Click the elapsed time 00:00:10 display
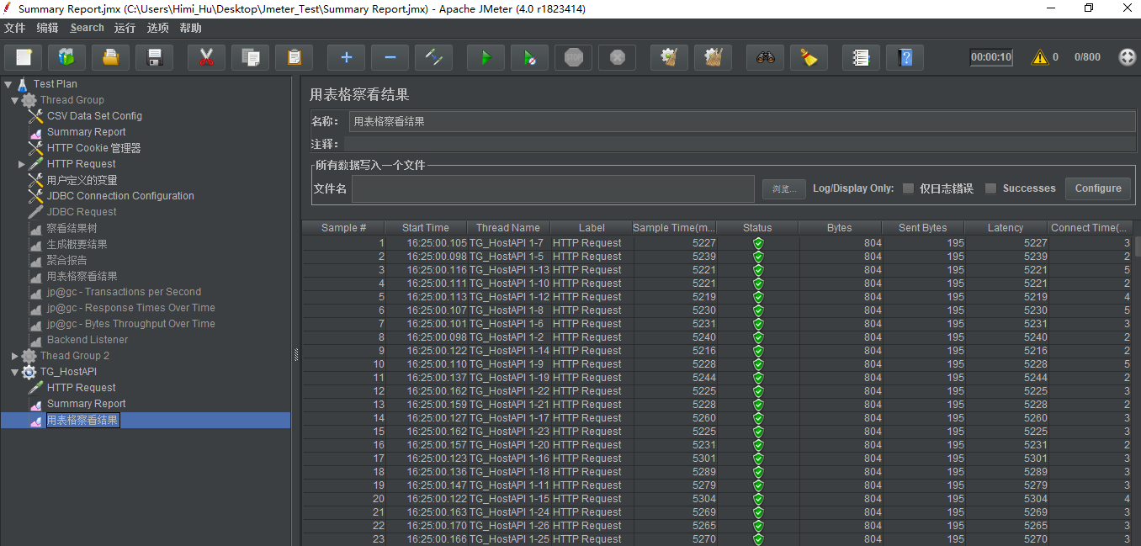Screen dimensions: 1141x546 point(991,57)
